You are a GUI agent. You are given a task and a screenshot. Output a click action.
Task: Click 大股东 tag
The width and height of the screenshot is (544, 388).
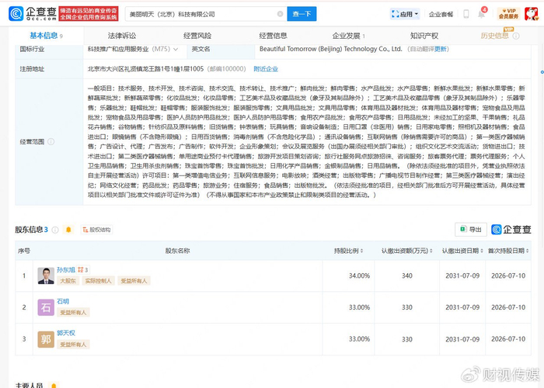tap(68, 281)
